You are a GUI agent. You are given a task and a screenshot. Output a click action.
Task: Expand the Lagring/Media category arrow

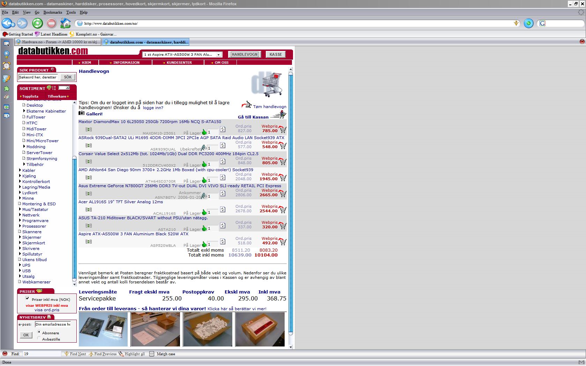(x=20, y=187)
